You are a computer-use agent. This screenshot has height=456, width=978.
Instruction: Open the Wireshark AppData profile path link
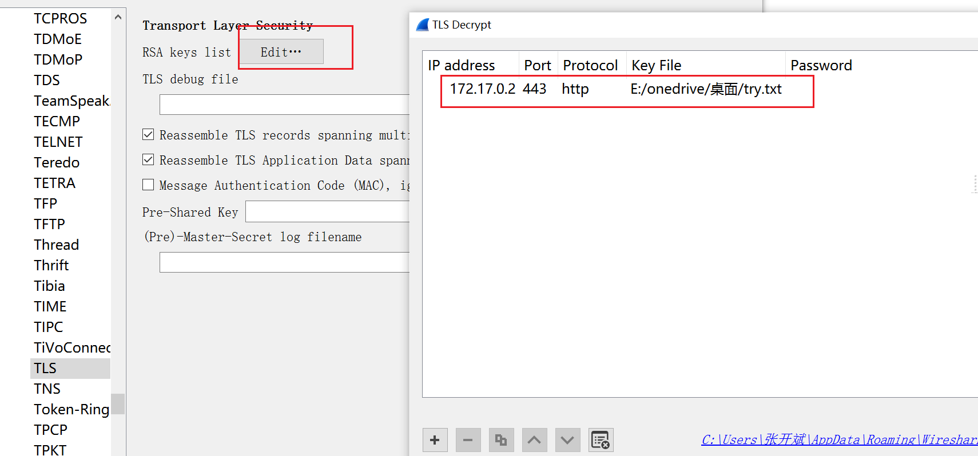[x=840, y=439]
